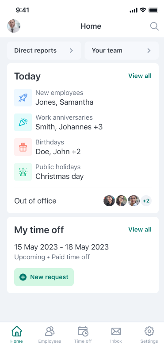164x348 pixels.
Task: Tap the search magnifier icon
Action: click(154, 26)
